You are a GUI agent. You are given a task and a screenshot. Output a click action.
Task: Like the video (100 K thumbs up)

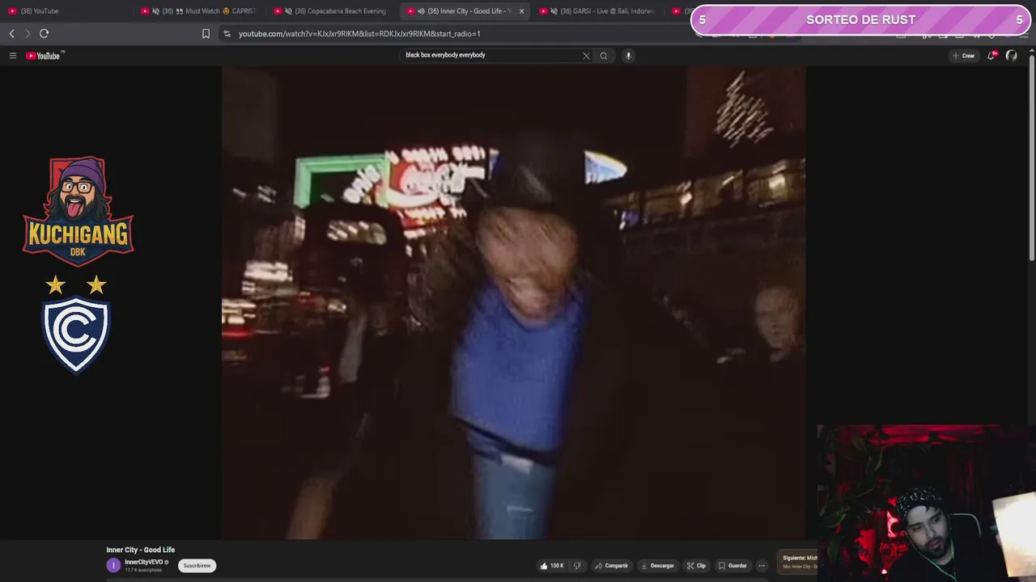(552, 566)
